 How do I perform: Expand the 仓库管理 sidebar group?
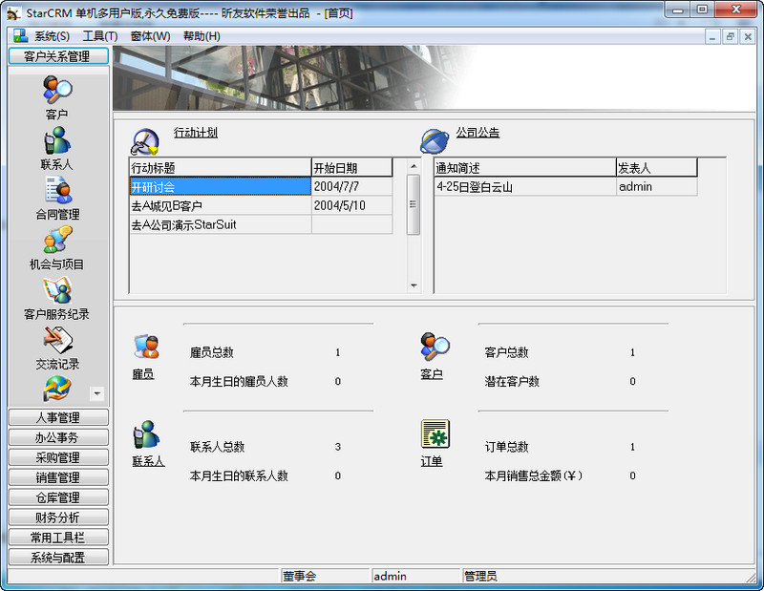point(58,497)
